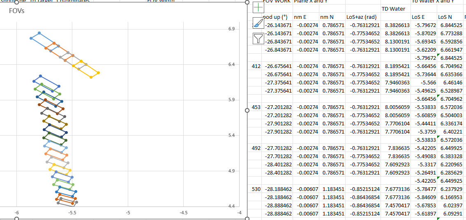
Task: Select the cell containing 530
Action: coord(256,189)
